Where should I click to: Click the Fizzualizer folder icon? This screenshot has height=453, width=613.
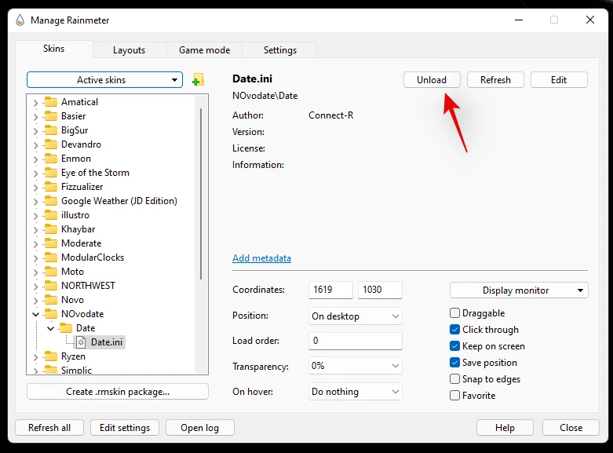(50, 187)
